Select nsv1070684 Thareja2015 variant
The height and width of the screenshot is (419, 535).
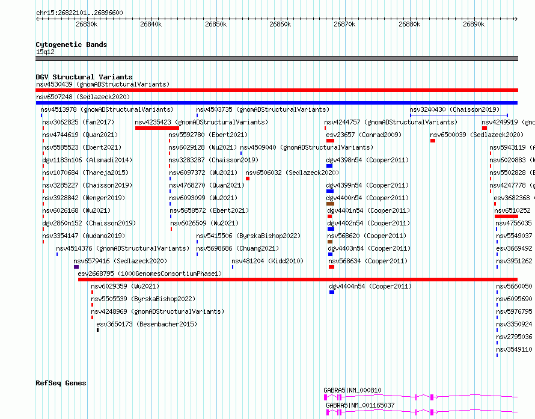(85, 173)
